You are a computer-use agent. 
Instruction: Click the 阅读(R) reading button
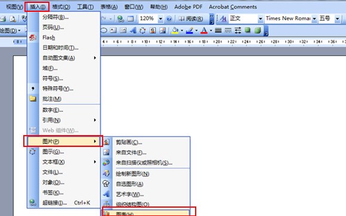[x=191, y=18]
